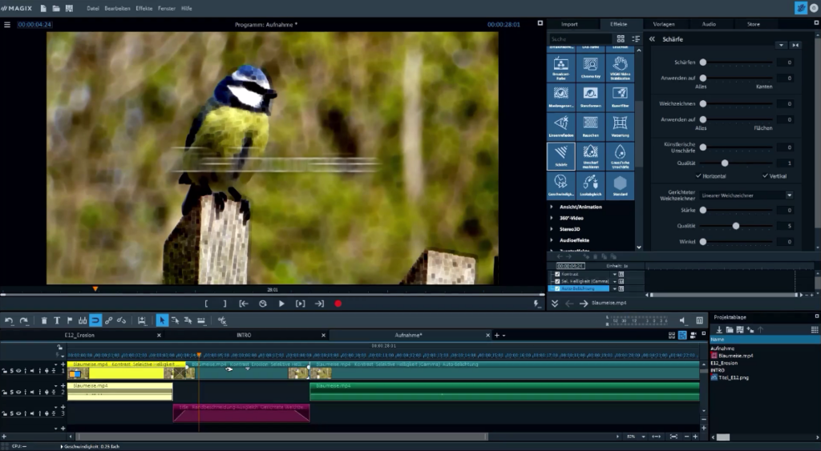
Task: Open the audio mixer icon
Action: tap(699, 320)
